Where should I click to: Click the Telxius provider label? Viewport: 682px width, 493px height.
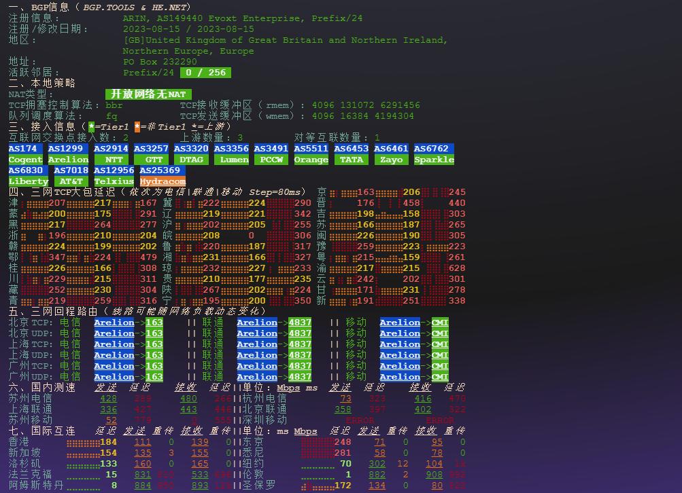click(114, 181)
